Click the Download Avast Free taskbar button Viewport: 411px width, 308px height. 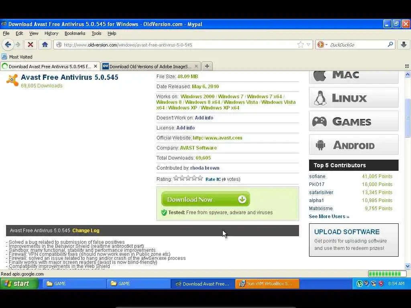(203, 284)
